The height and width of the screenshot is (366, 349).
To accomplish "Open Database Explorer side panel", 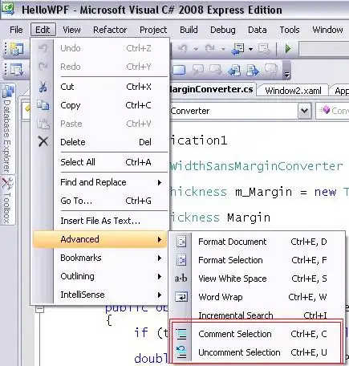I will click(7, 129).
